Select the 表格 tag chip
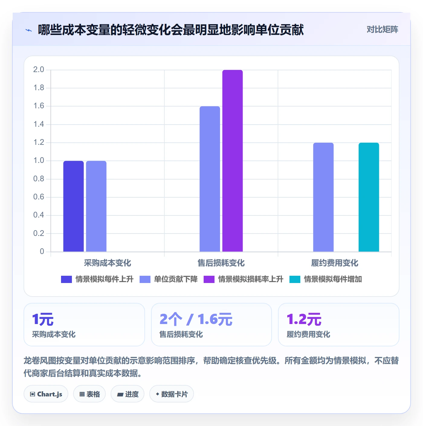Image resolution: width=423 pixels, height=426 pixels. [x=89, y=394]
